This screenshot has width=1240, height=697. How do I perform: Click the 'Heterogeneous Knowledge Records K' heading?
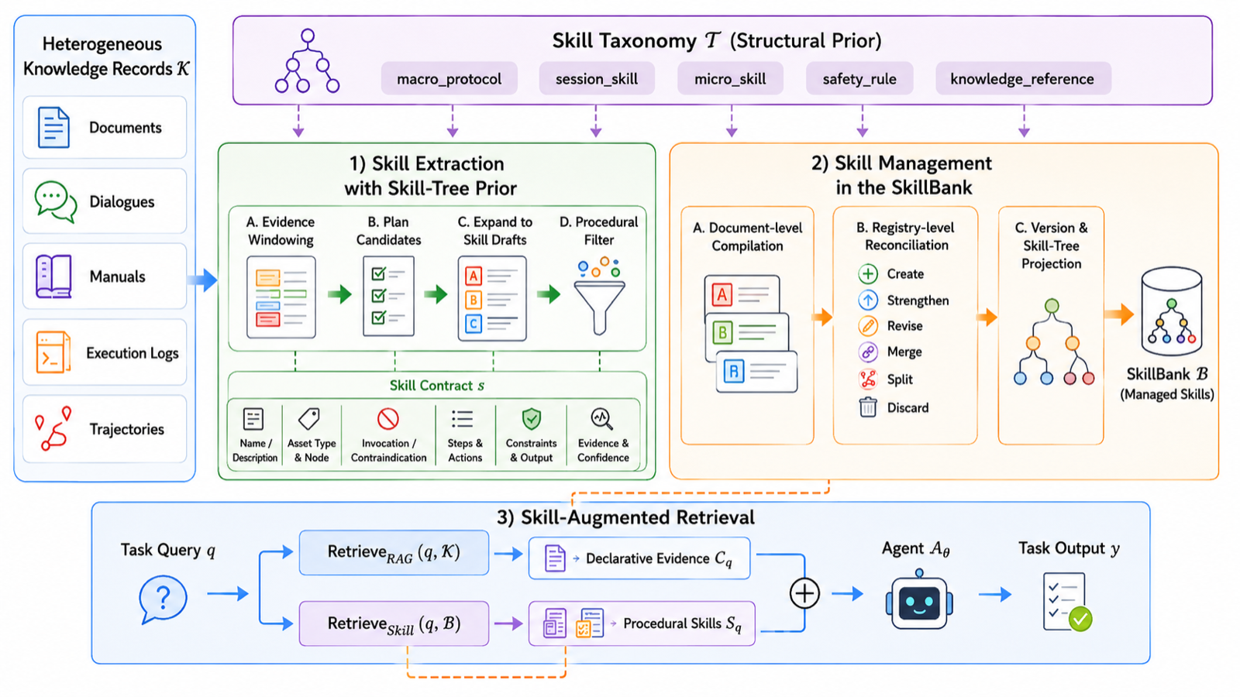105,57
